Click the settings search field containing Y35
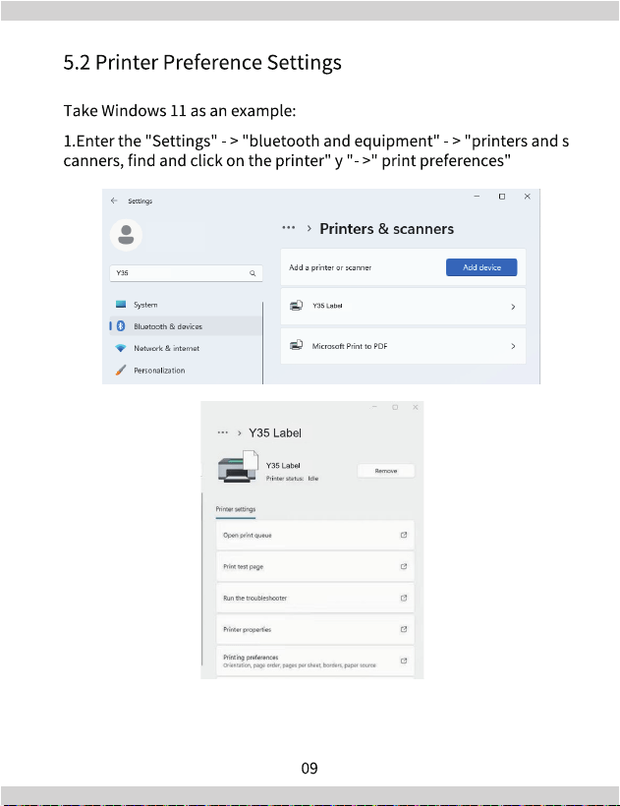This screenshot has height=806, width=620. point(186,273)
